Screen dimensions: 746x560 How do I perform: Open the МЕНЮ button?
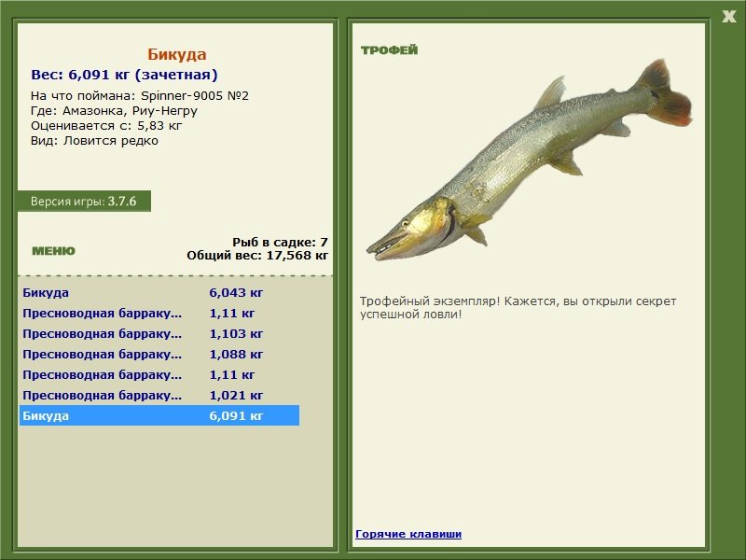click(x=53, y=251)
